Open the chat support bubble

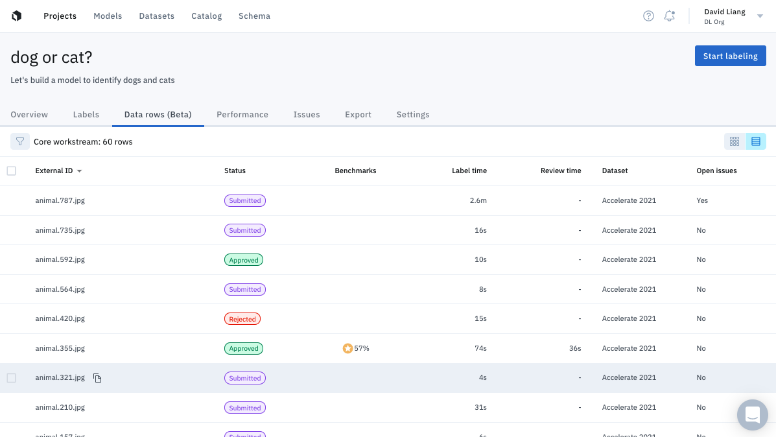[752, 415]
